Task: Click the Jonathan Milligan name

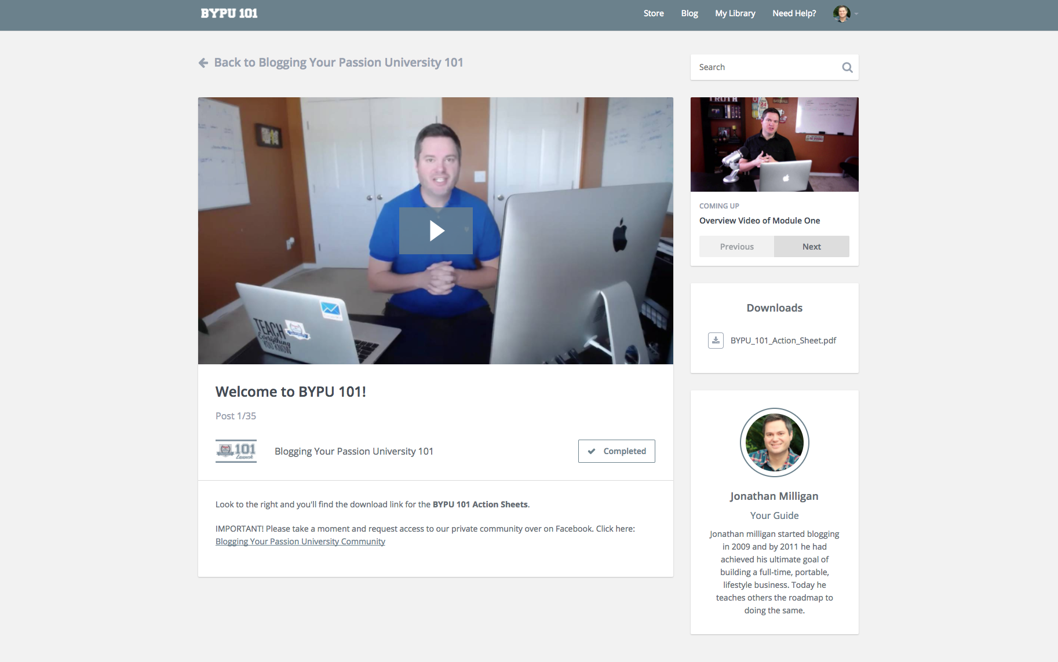Action: pos(774,496)
